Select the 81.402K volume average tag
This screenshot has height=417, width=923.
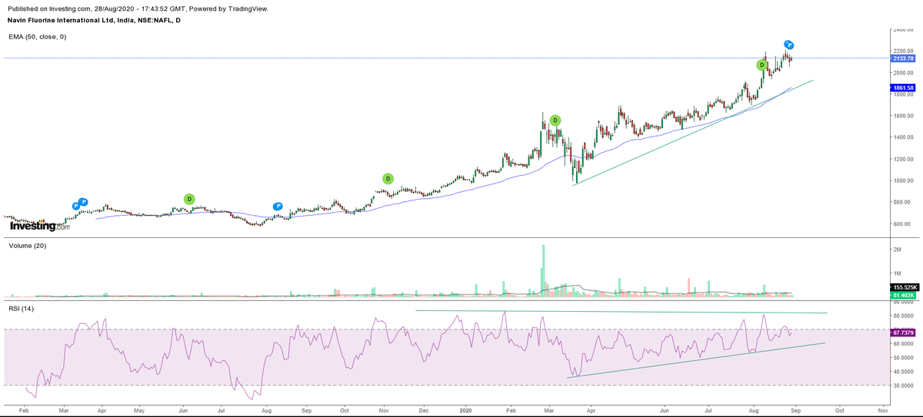(903, 295)
